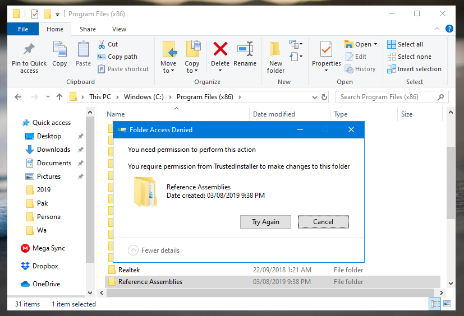Screen dimensions: 464x316
Task: Click the Edit ribbon option
Action: [356, 57]
